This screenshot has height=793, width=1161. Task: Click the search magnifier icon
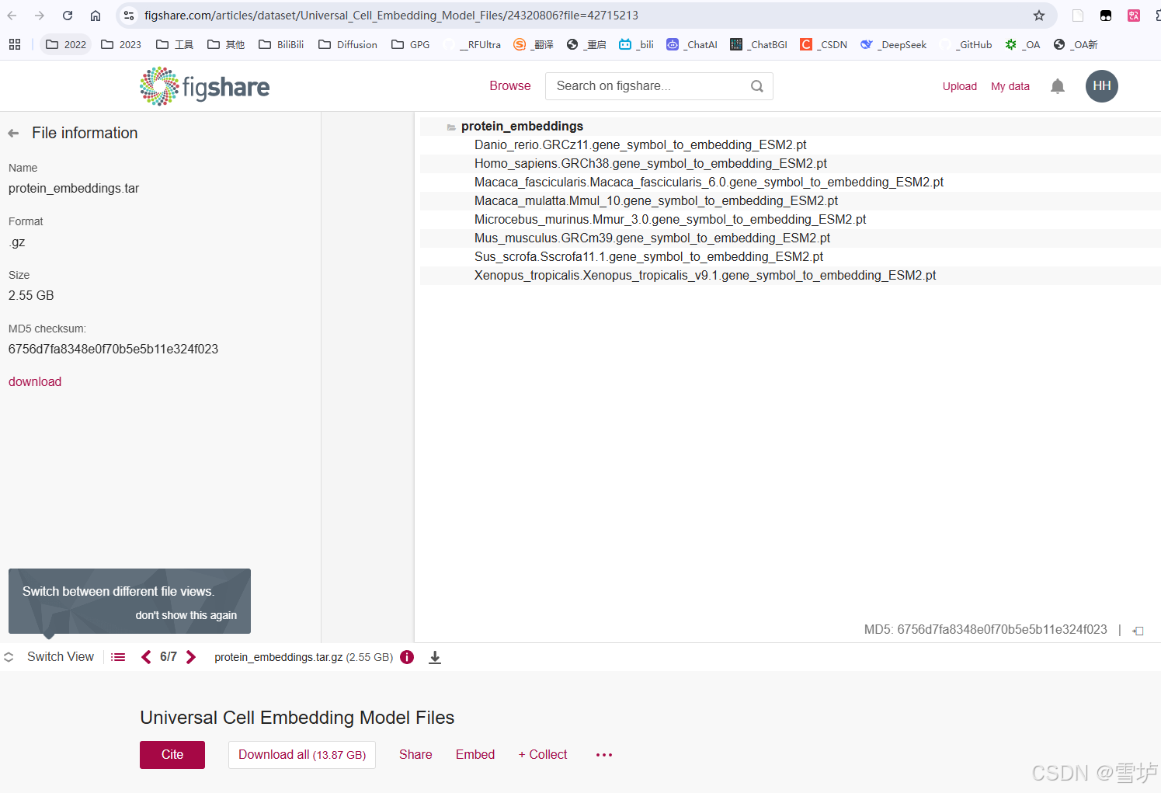(x=757, y=86)
